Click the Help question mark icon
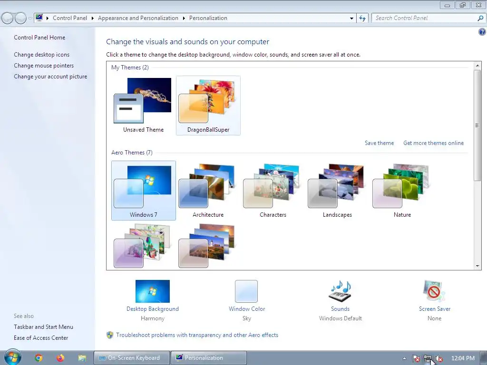 [482, 32]
